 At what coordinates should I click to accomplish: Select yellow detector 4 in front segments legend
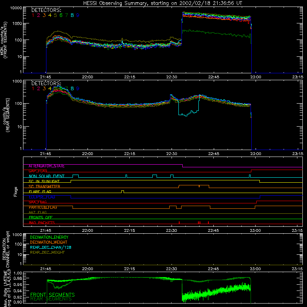point(50,15)
